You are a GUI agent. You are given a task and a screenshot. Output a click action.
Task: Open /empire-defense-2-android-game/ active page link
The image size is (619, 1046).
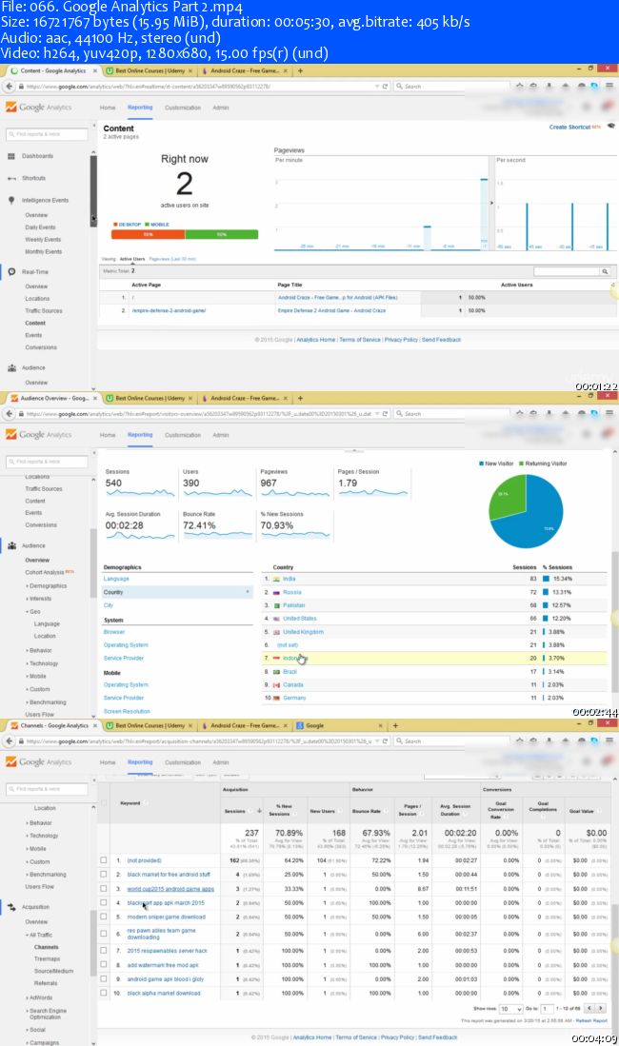click(x=169, y=310)
